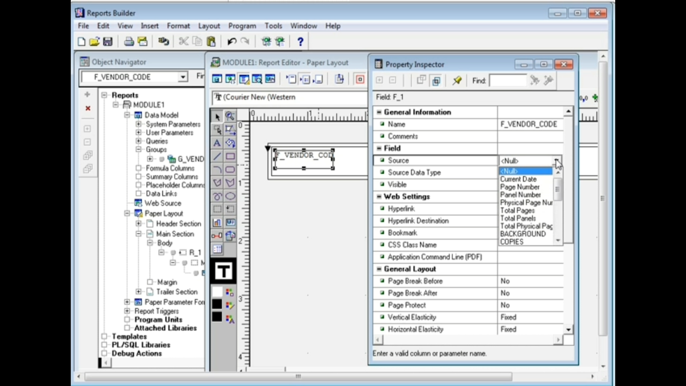Viewport: 686px width, 386px height.
Task: Select the Ellipse tool in the tool palette
Action: [231, 196]
